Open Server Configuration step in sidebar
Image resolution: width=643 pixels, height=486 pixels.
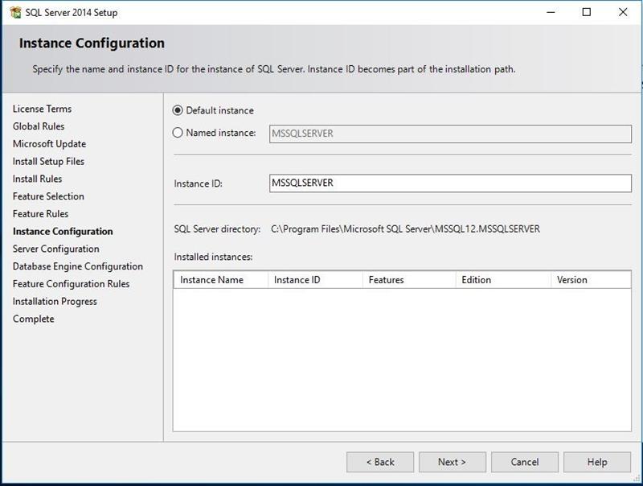click(56, 249)
